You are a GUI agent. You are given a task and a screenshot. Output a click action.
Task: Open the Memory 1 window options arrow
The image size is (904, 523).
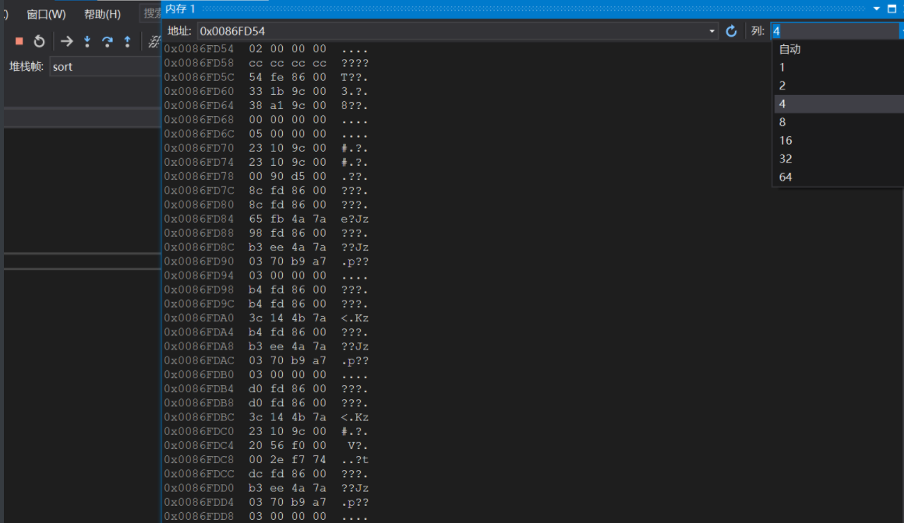pyautogui.click(x=876, y=9)
